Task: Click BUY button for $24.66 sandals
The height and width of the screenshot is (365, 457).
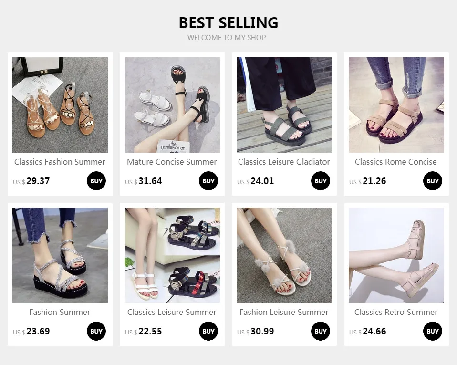Action: 433,331
